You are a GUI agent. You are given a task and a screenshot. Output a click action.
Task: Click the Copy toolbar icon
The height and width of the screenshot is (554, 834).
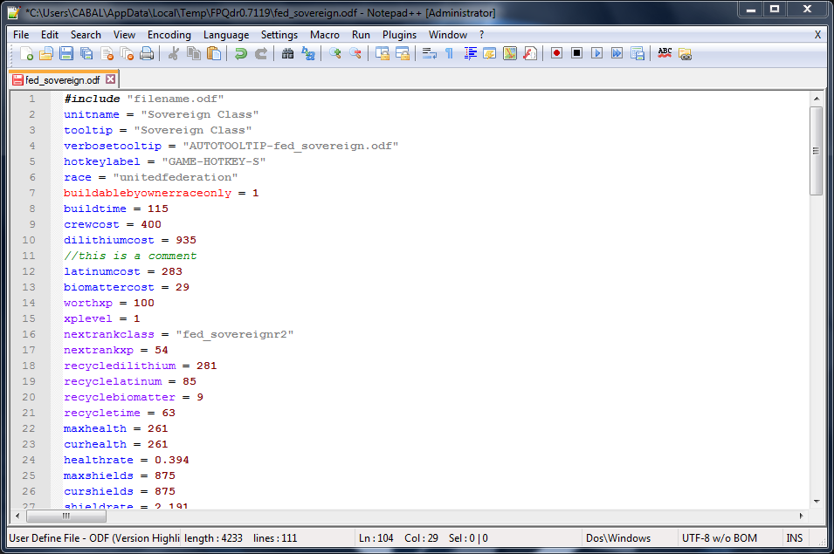[x=194, y=53]
